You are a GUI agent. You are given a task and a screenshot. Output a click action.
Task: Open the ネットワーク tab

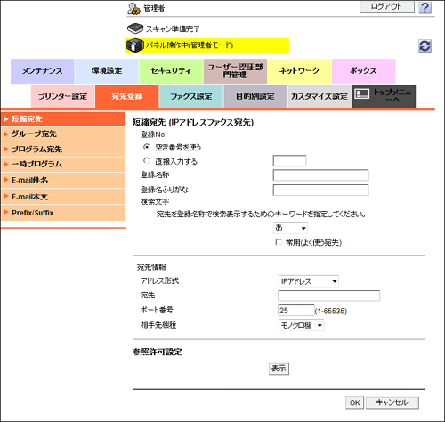point(300,71)
